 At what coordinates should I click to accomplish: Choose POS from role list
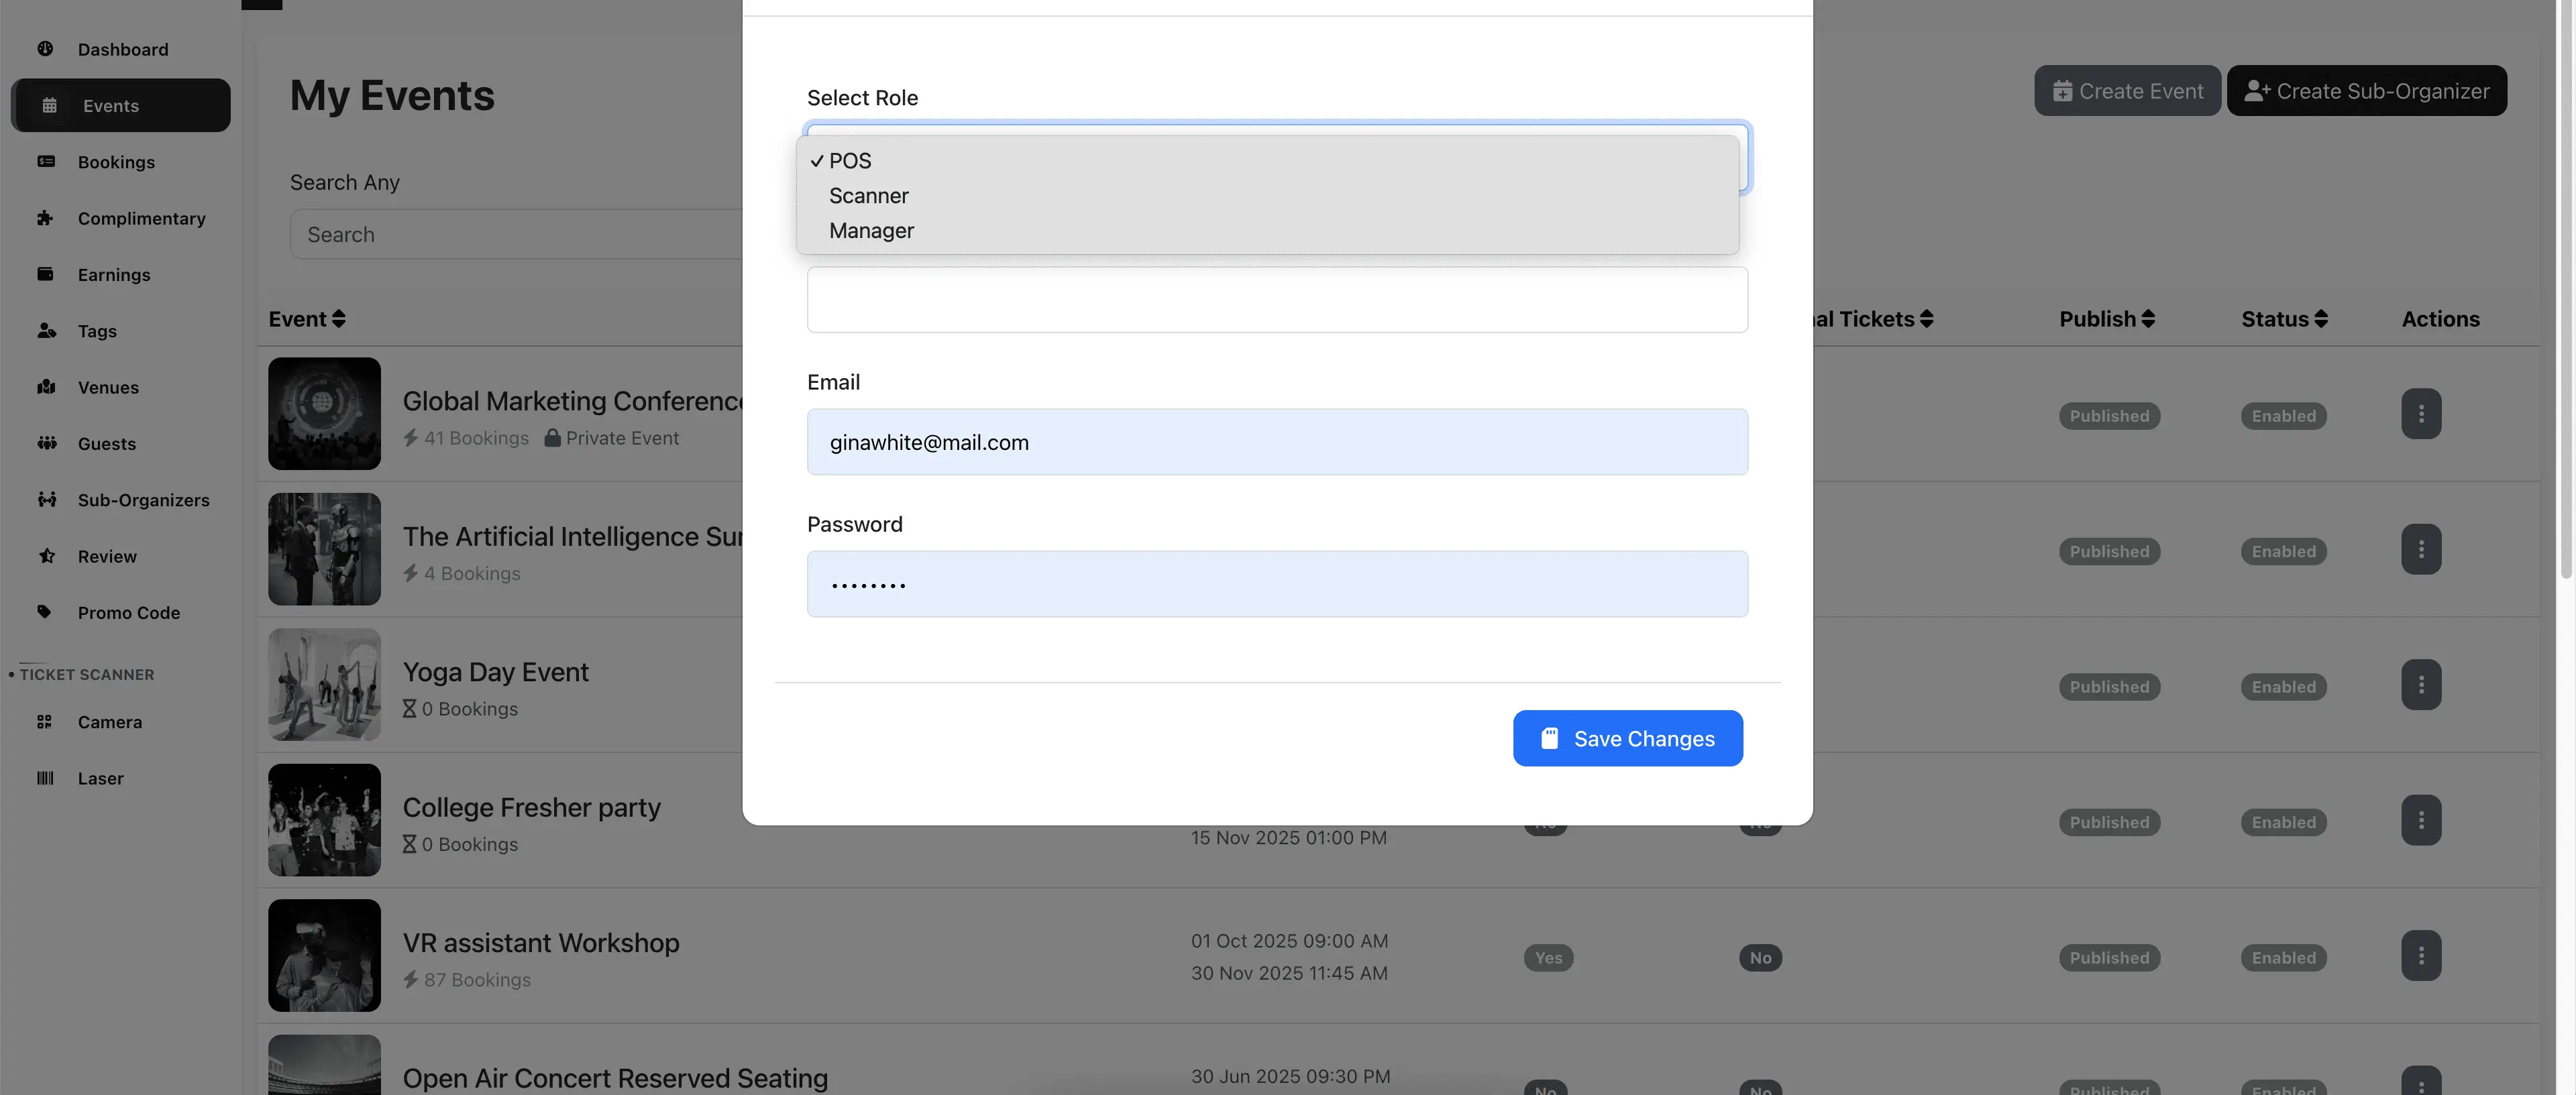[x=850, y=161]
